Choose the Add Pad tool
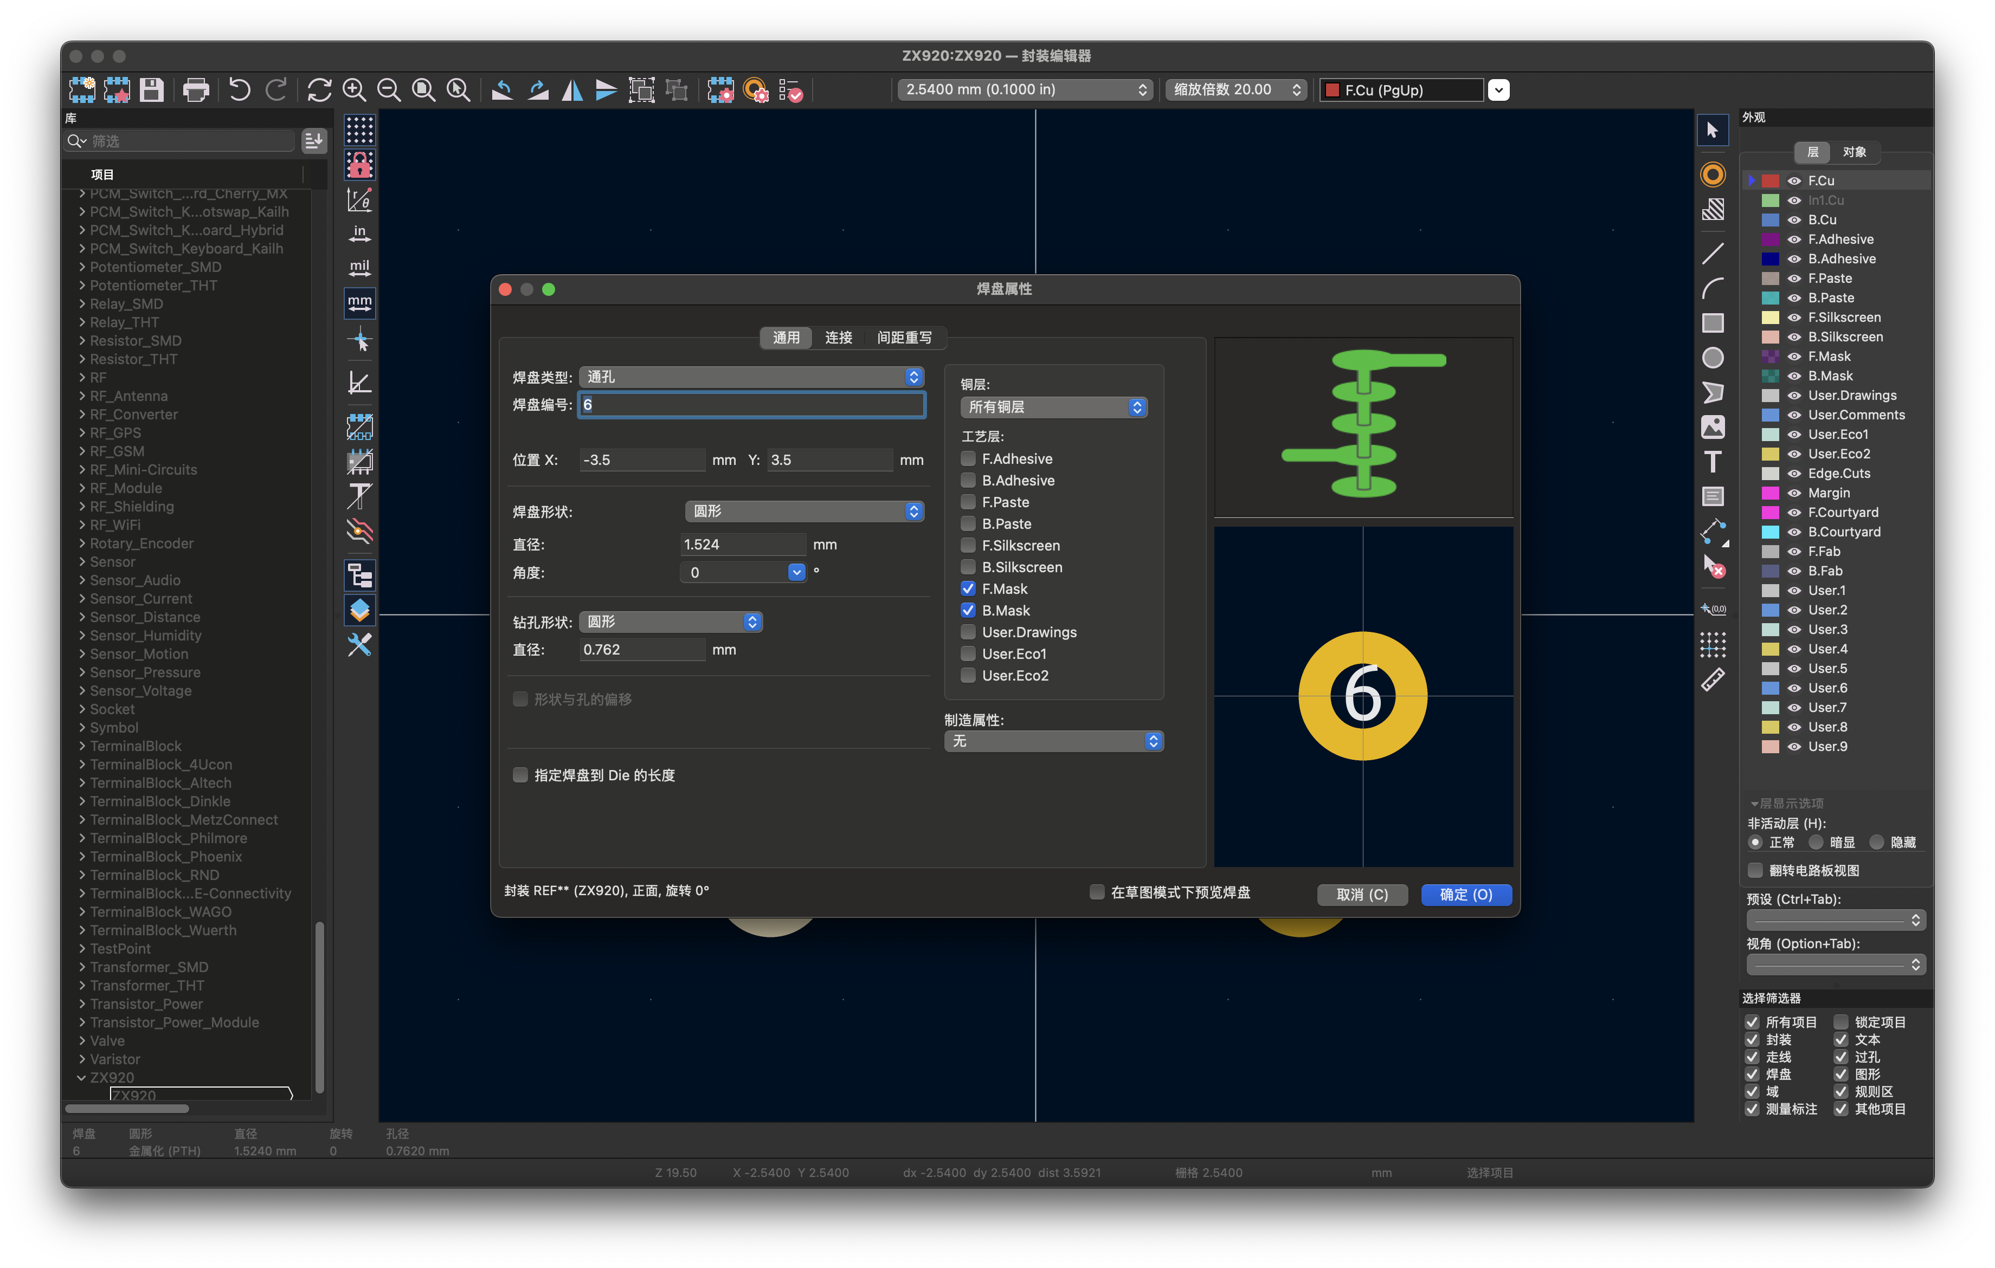 click(x=1713, y=174)
